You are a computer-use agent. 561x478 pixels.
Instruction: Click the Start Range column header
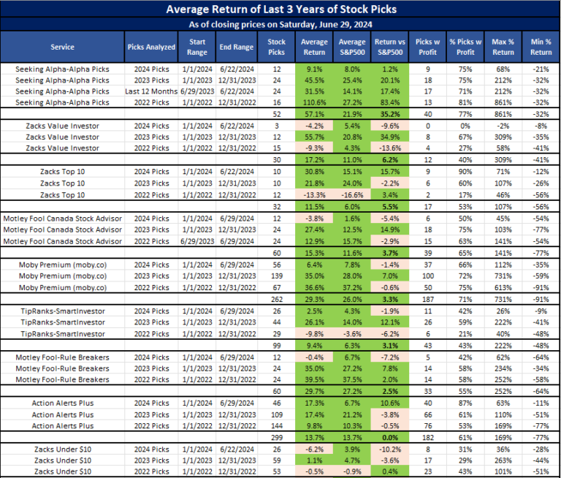[196, 47]
